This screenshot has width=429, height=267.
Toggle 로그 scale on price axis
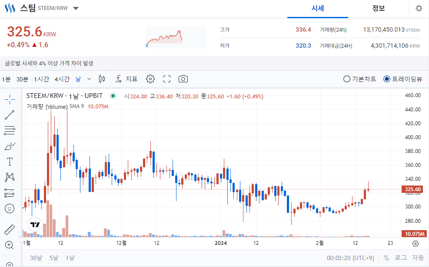[400, 258]
